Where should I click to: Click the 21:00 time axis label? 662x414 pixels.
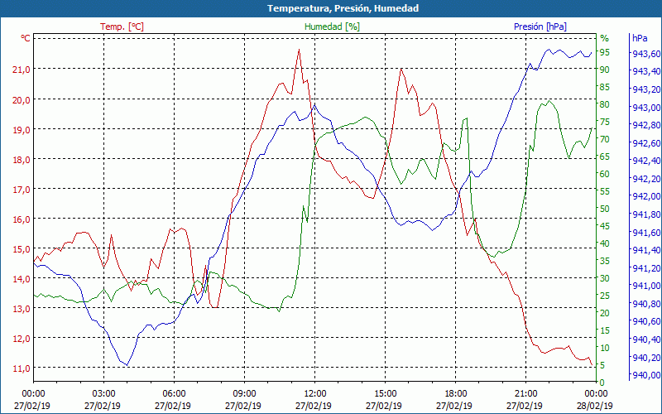525,394
